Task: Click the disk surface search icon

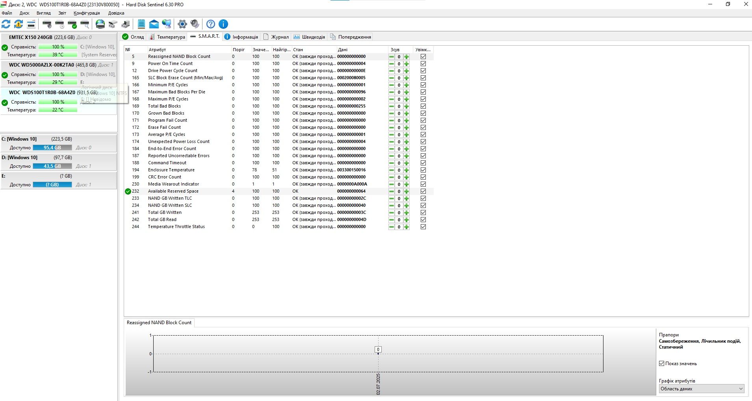Action: (85, 24)
